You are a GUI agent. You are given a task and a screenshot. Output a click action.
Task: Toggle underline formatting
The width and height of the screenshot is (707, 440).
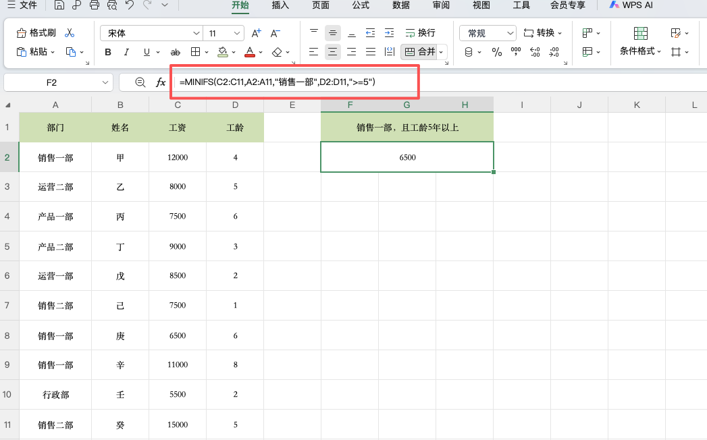146,52
